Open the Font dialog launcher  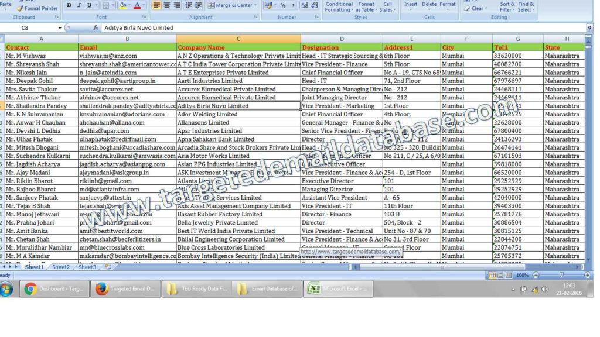tap(144, 17)
